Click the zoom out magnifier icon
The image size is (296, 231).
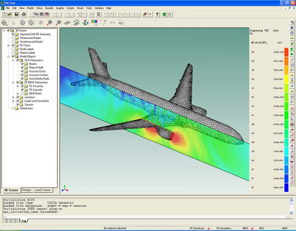(59, 23)
